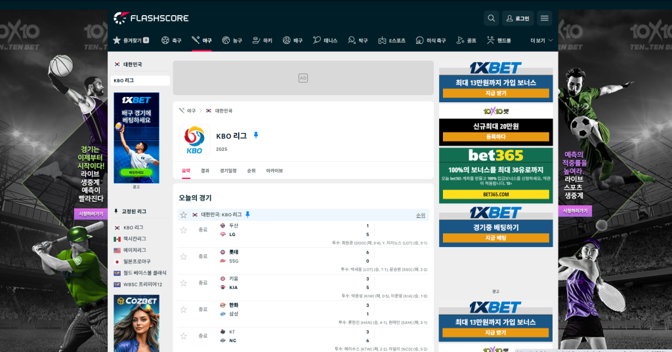Toggle favorite star for 두산 vs LG
672x352 pixels.
[x=184, y=230]
